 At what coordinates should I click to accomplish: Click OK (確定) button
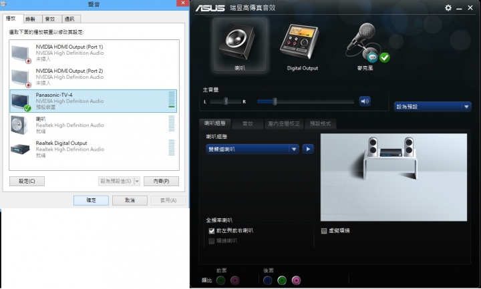[x=91, y=200]
